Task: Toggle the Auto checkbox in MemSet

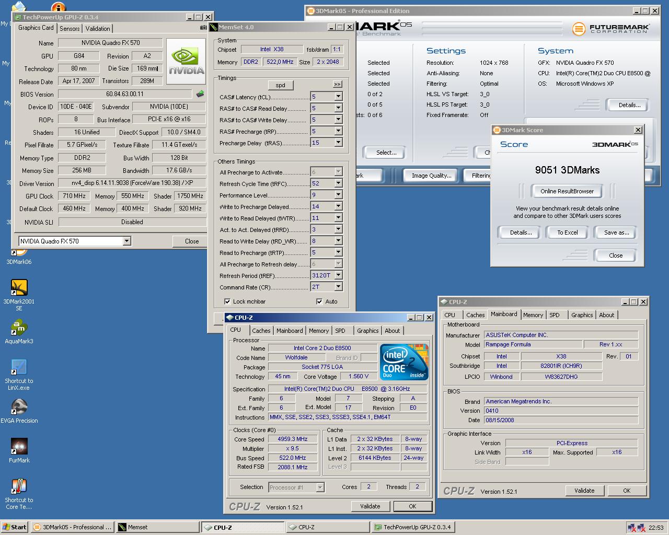Action: click(x=319, y=301)
